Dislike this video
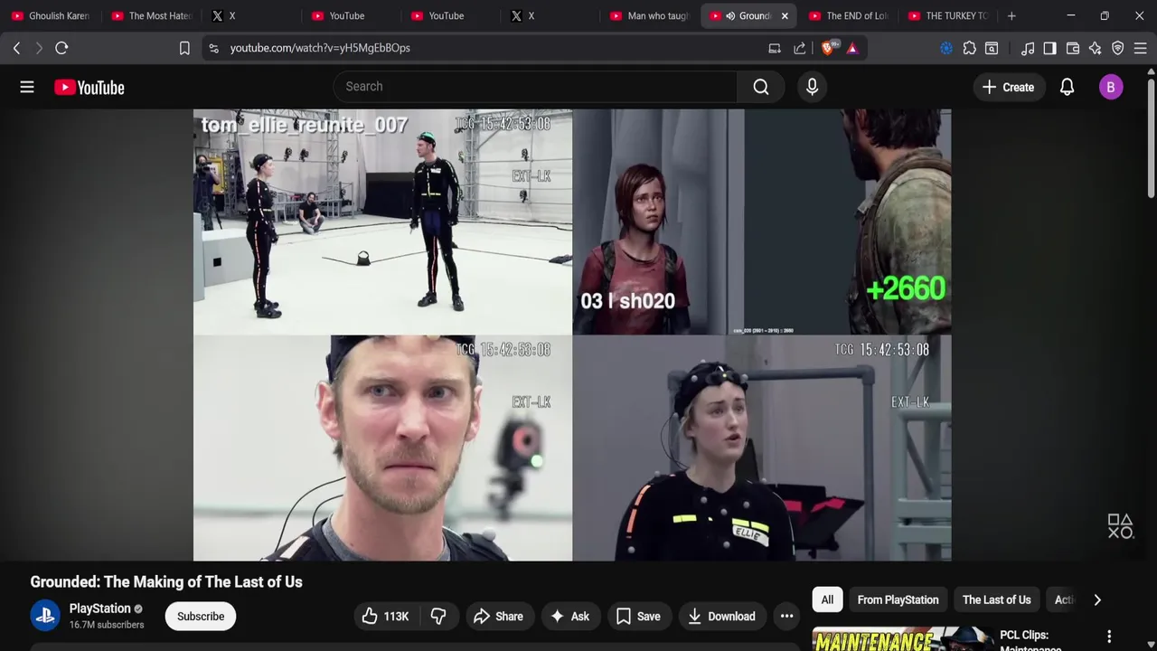1157x651 pixels. click(438, 617)
